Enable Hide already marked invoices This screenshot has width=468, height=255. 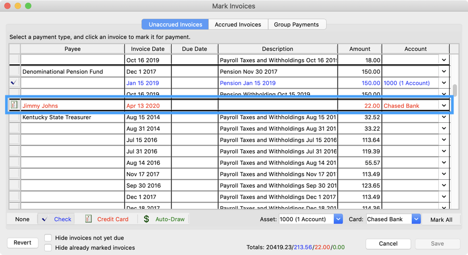coord(48,248)
